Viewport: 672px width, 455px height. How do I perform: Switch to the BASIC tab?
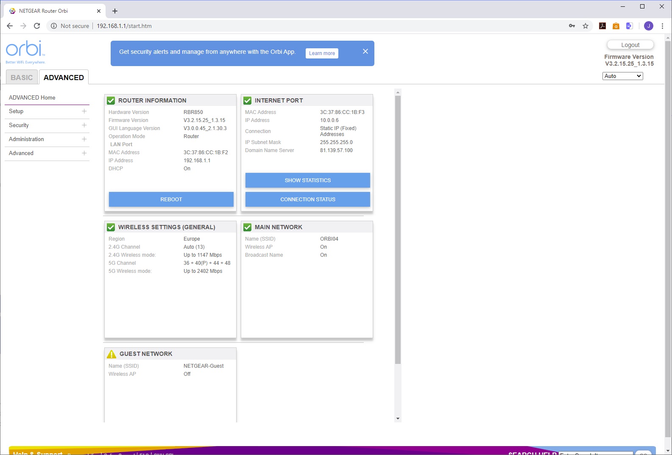[22, 78]
